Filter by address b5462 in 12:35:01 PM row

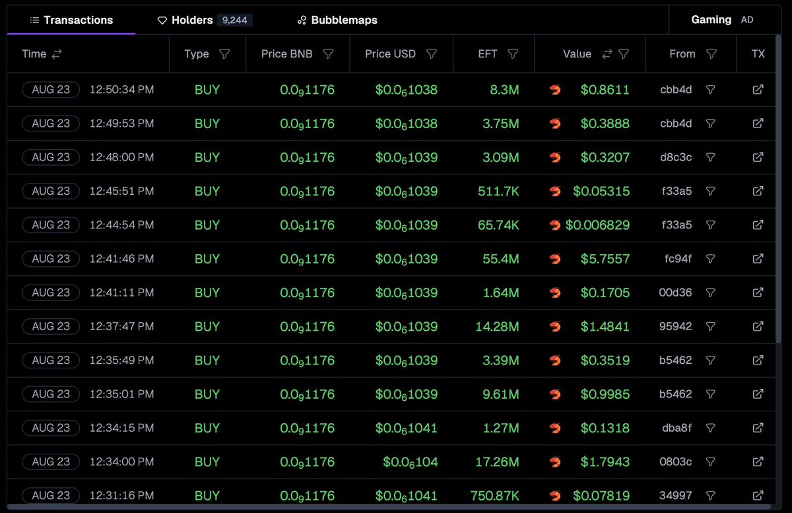pos(711,394)
